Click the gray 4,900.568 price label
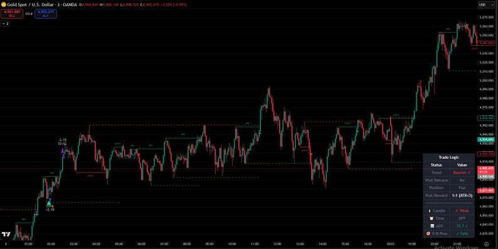This screenshot has height=249, width=498. click(x=485, y=176)
